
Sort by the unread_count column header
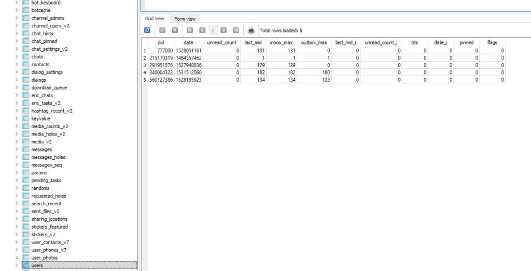pyautogui.click(x=221, y=42)
